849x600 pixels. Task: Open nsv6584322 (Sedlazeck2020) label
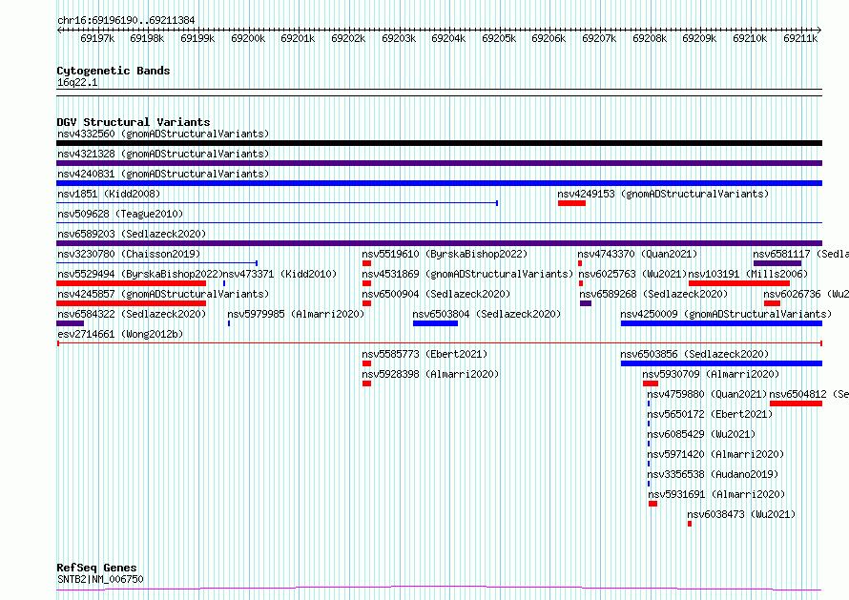pos(132,314)
